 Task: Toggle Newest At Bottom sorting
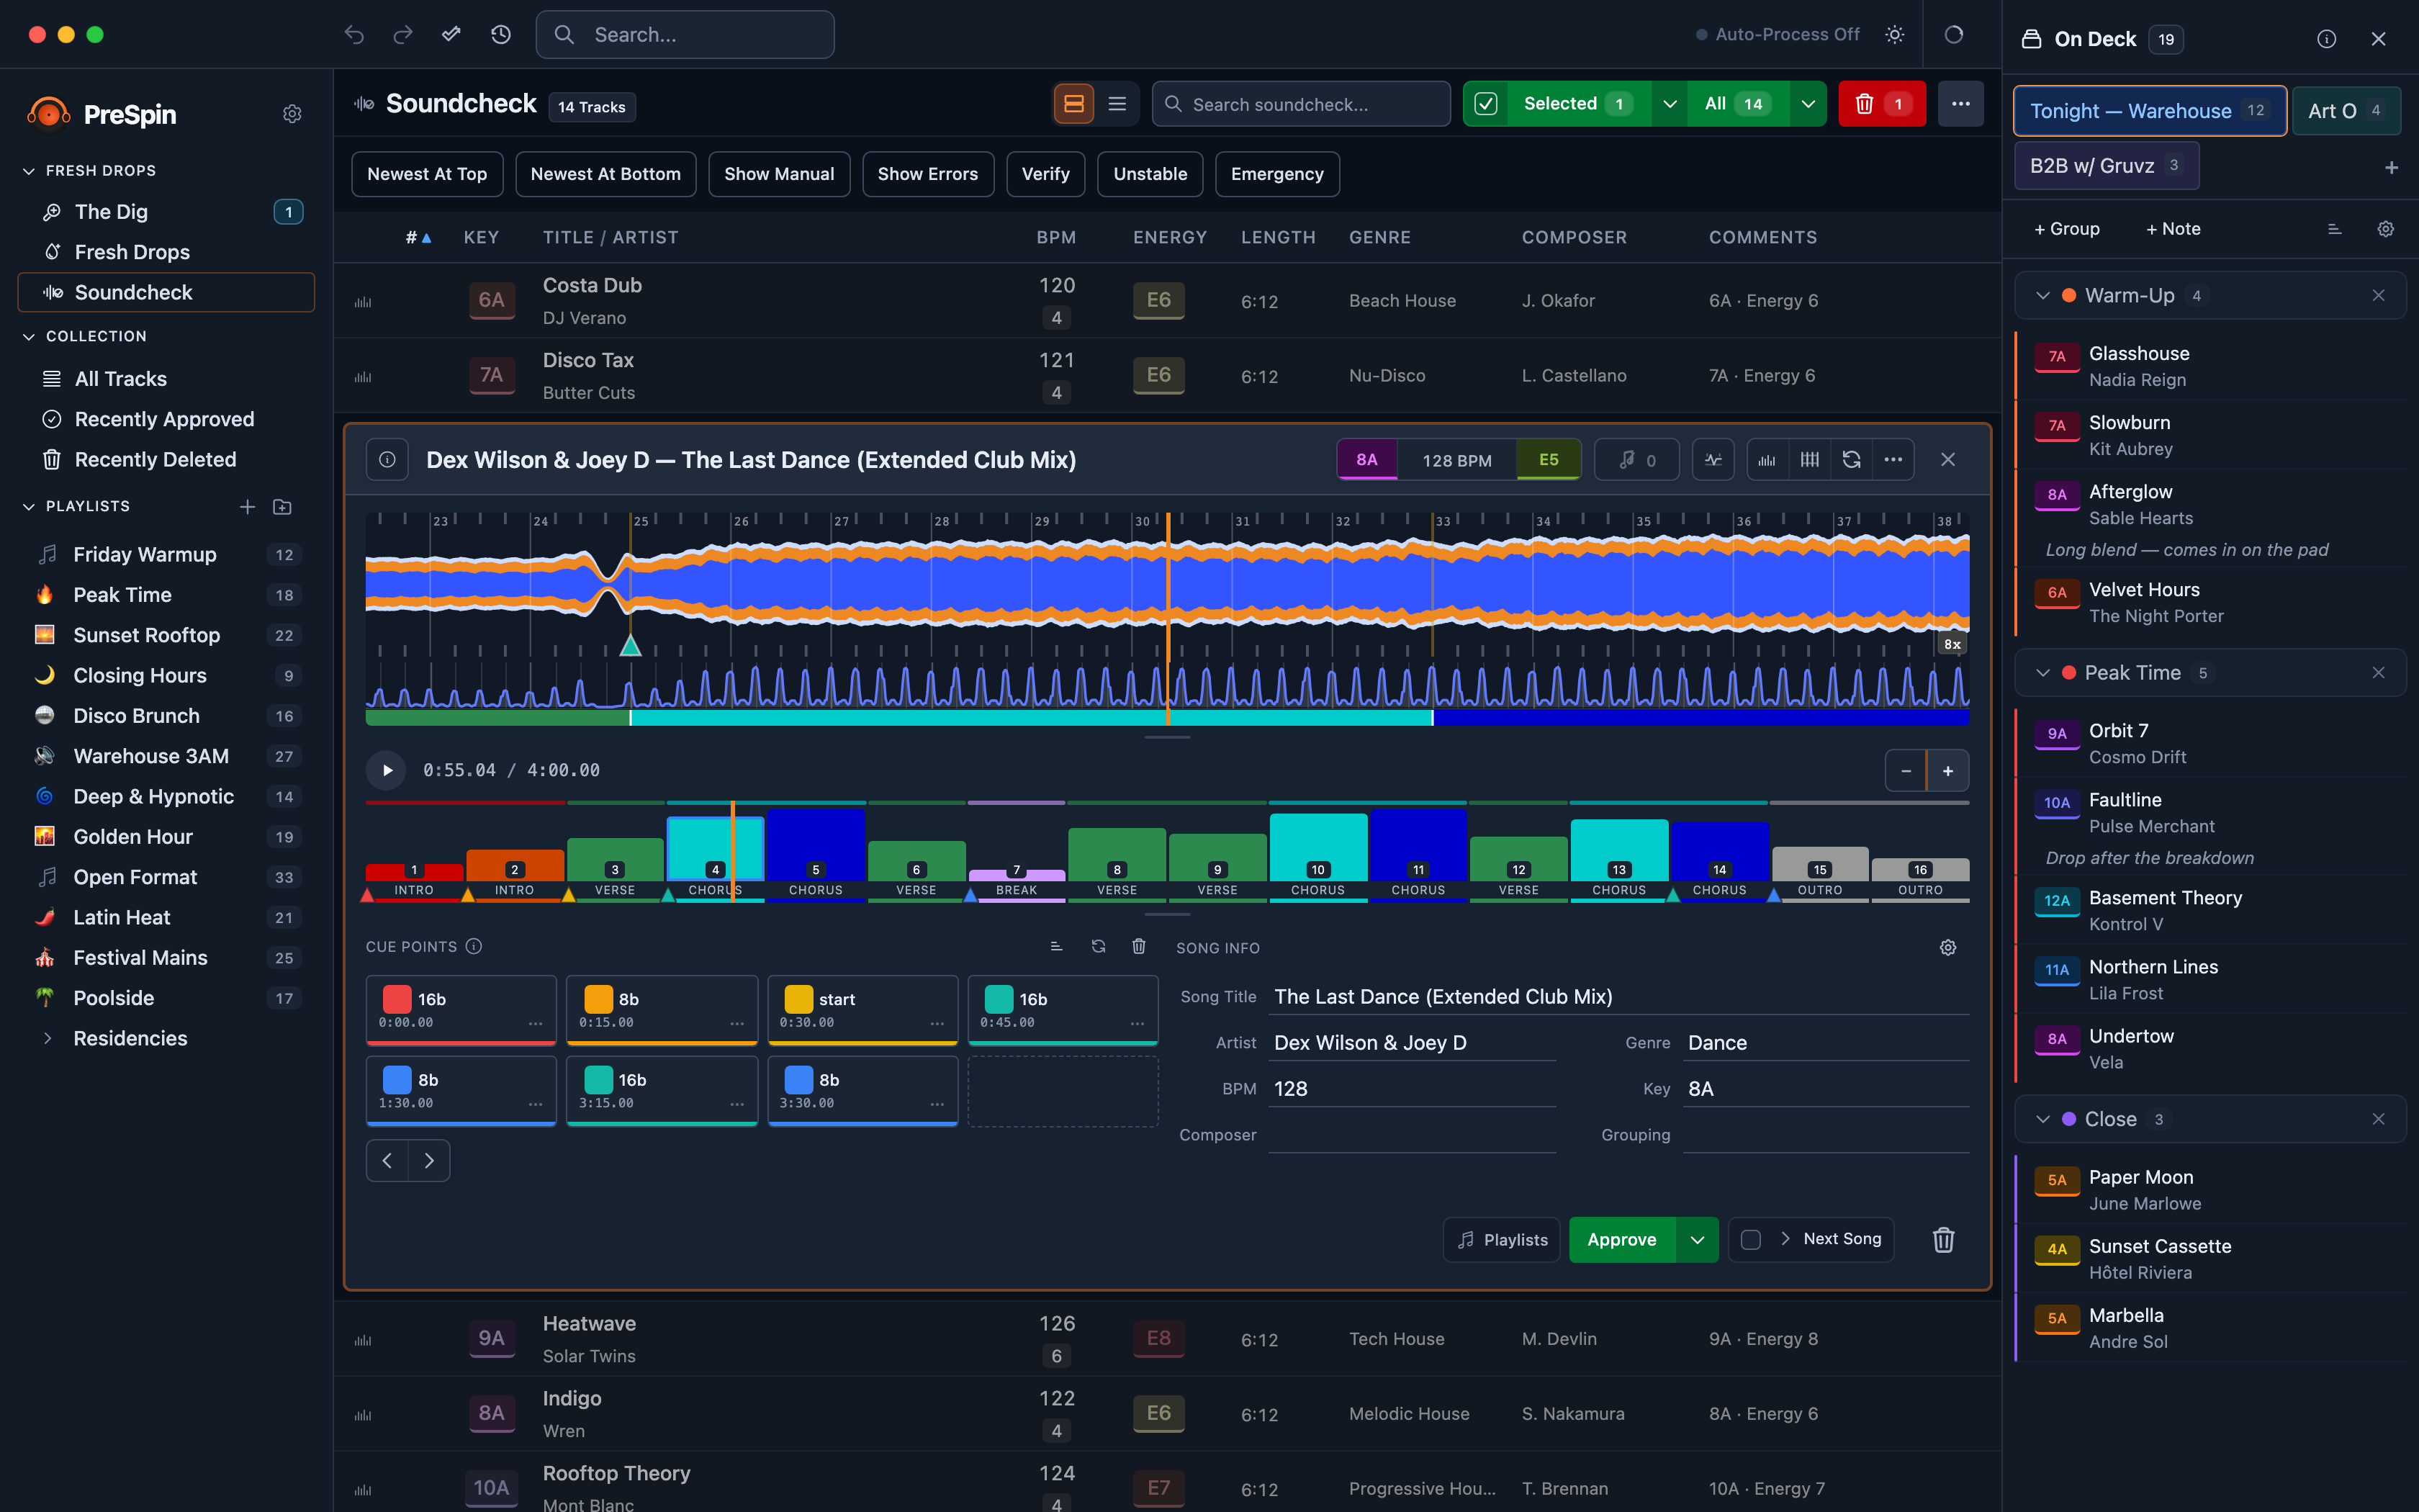pyautogui.click(x=605, y=174)
